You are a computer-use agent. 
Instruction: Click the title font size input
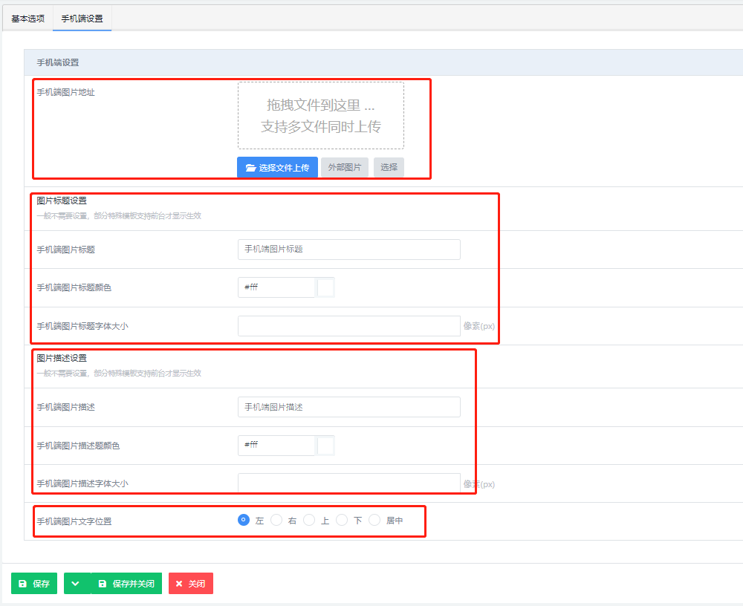(x=348, y=326)
